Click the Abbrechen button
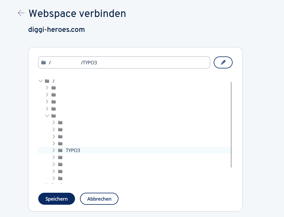The image size is (284, 217). (x=99, y=199)
